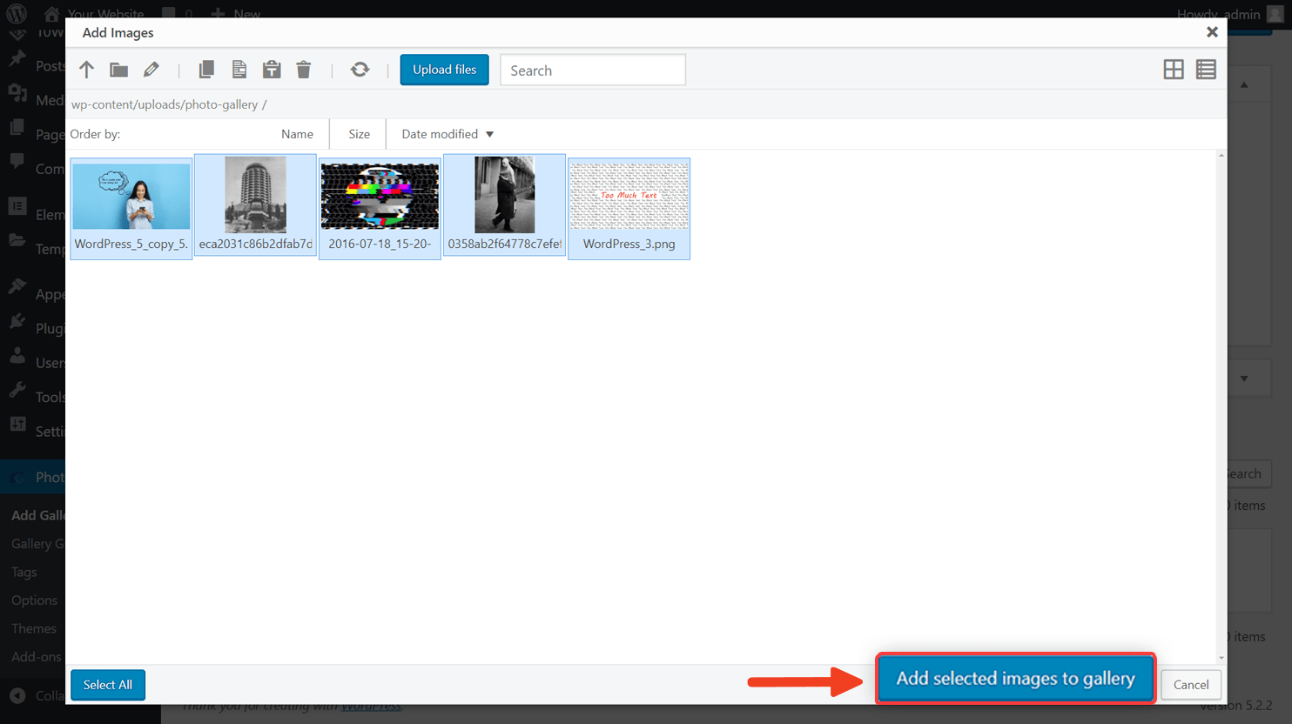
Task: Open WordPress logo menu in admin bar
Action: pos(17,13)
